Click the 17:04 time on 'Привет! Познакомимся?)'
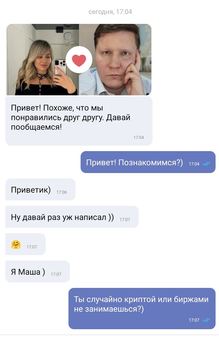 (x=194, y=164)
